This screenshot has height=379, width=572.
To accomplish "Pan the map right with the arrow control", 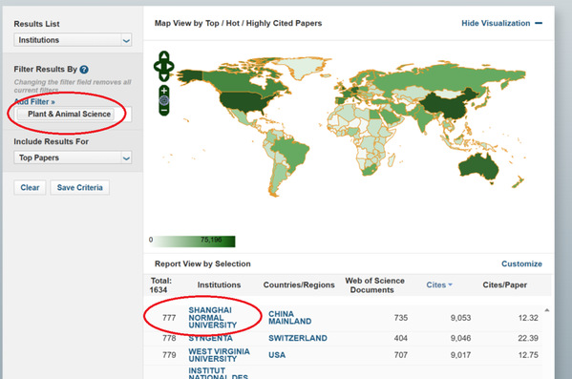I will (x=170, y=67).
